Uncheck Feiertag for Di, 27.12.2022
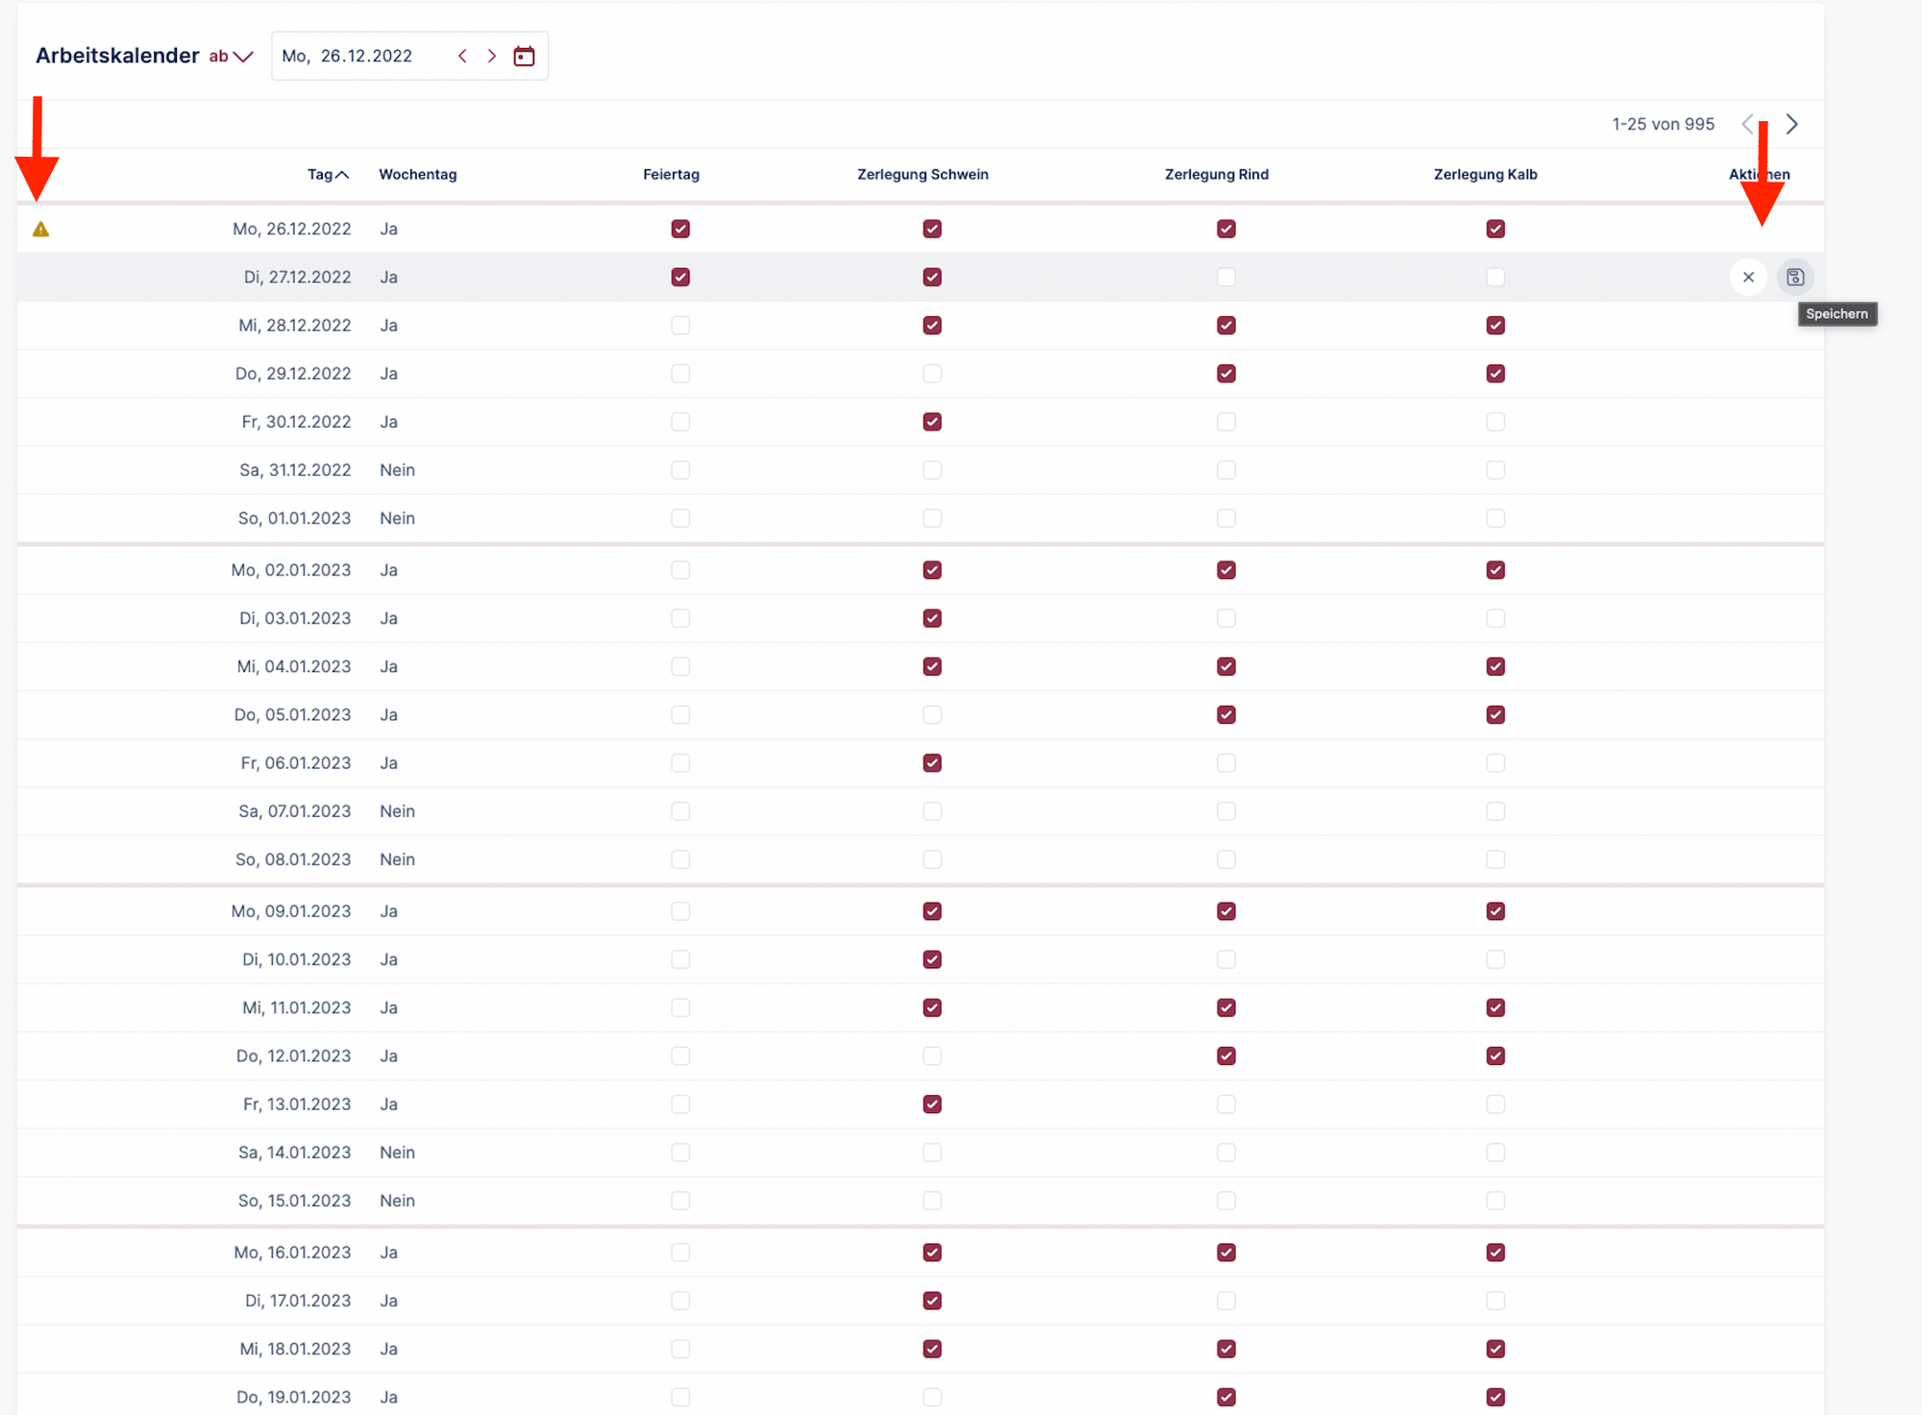Screen dimensions: 1922x1415 (680, 277)
